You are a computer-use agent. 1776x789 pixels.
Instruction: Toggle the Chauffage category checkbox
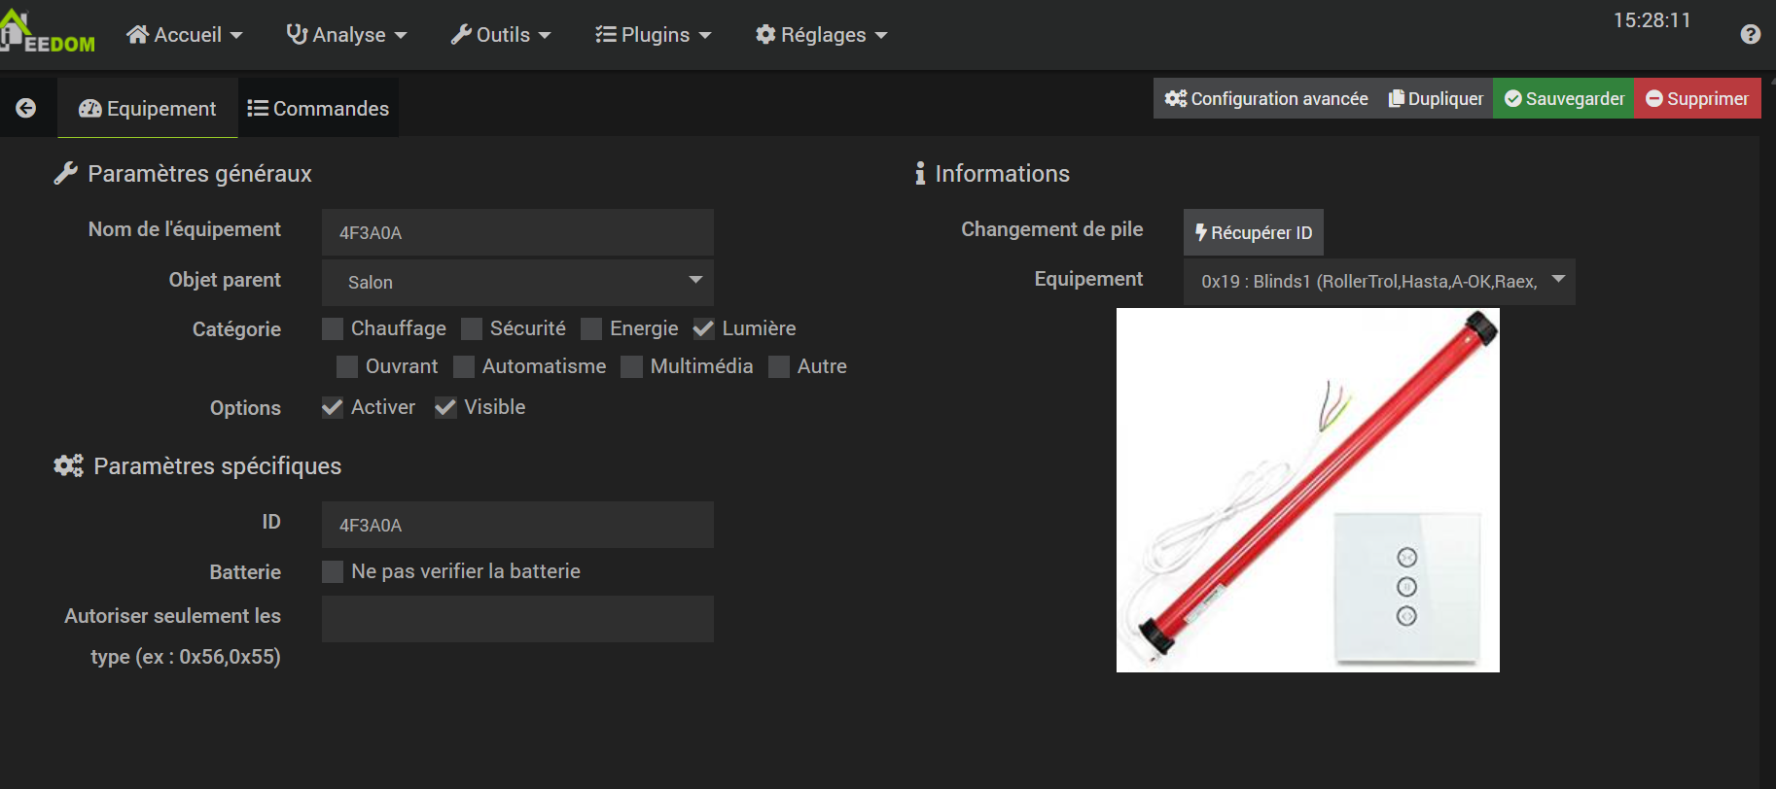pyautogui.click(x=333, y=328)
